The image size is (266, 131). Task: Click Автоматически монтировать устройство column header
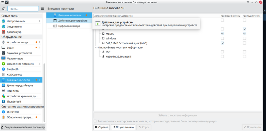[157, 16]
